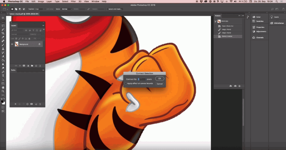Enable Intersect with selection mode
The image size is (286, 150).
coord(24,9)
